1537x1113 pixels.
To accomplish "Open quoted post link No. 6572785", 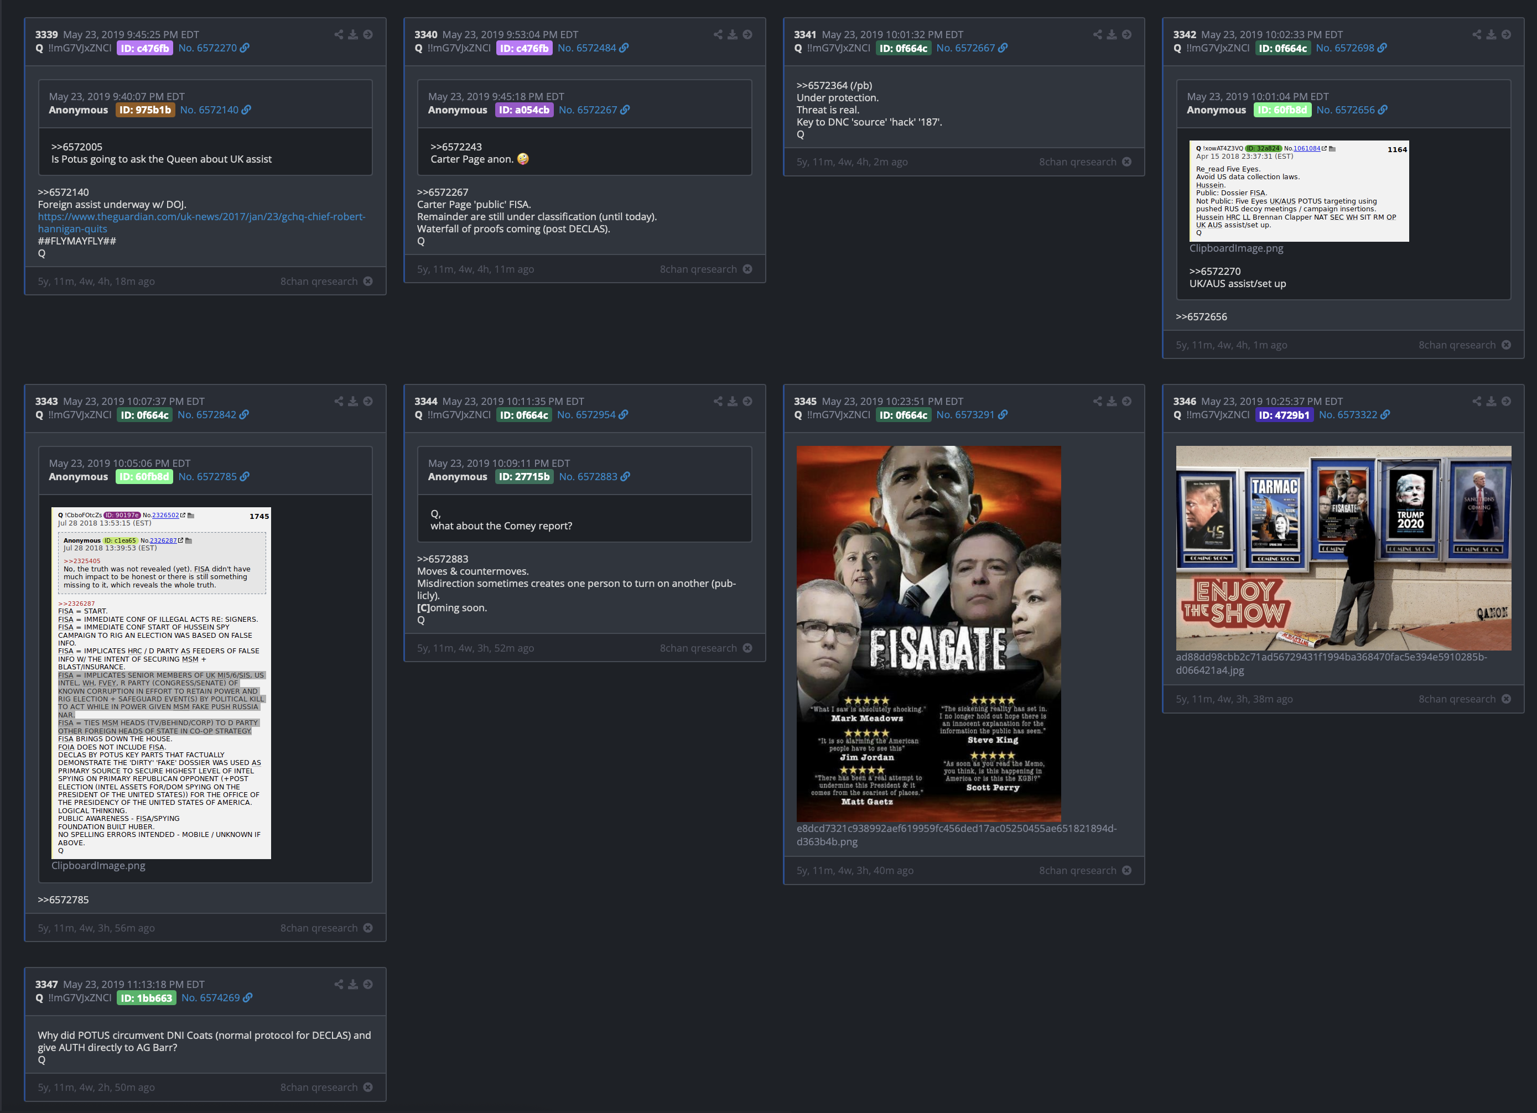I will coord(207,477).
